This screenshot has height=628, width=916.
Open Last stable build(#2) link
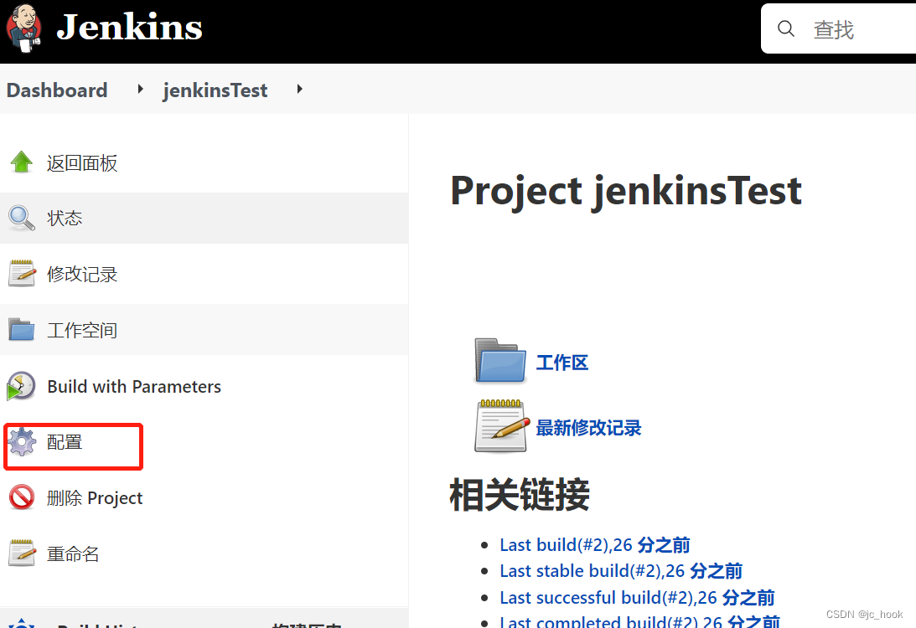(621, 571)
